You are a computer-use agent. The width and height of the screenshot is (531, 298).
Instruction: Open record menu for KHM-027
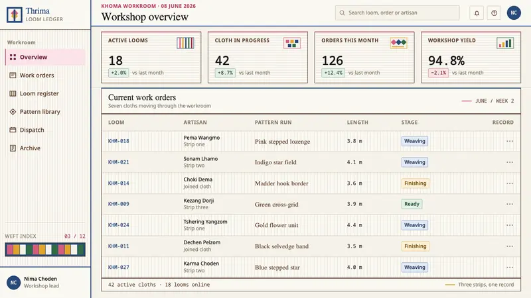click(x=510, y=268)
